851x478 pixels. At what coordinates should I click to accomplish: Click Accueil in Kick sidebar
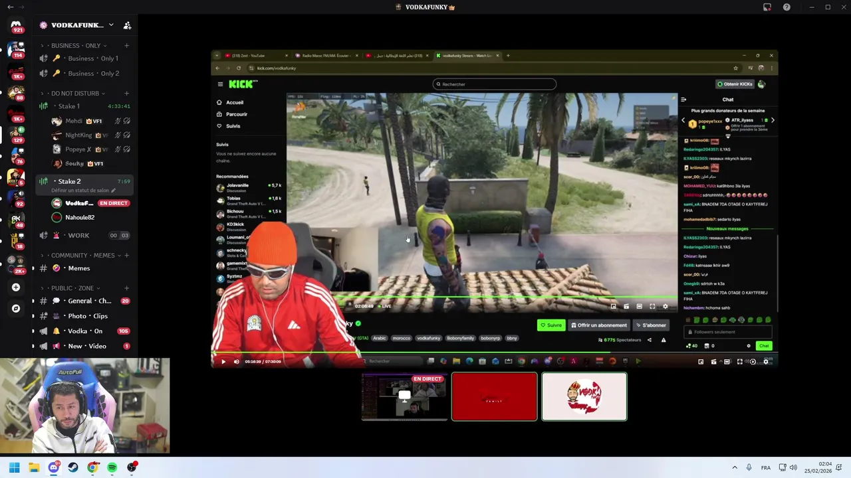tap(231, 103)
